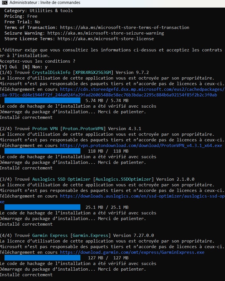Click the Proton.ProtonVPN package identifier
225x281 pixels.
click(x=84, y=129)
